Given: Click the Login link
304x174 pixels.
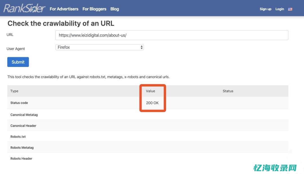Looking at the screenshot, I should (x=280, y=9).
